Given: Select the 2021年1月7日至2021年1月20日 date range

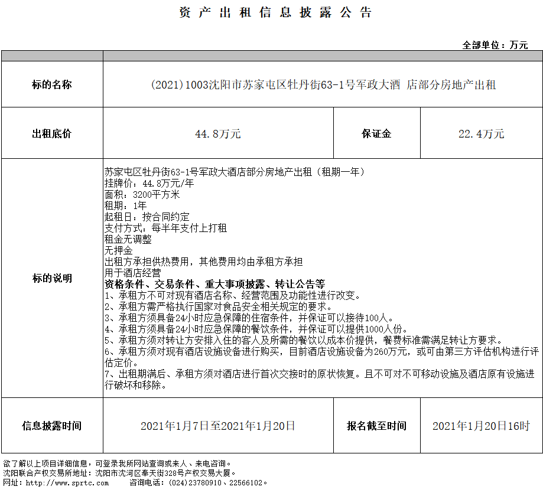Looking at the screenshot, I should pyautogui.click(x=218, y=426).
